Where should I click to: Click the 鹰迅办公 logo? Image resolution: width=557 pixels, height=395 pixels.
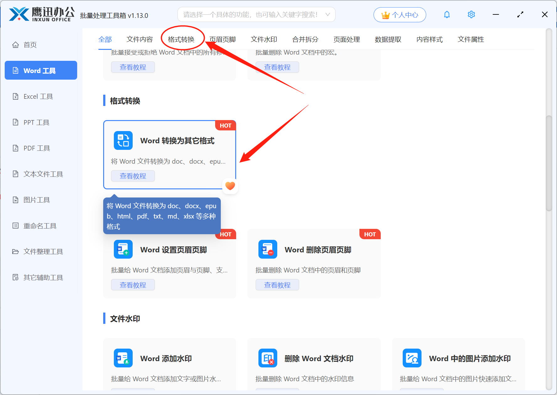click(x=41, y=14)
